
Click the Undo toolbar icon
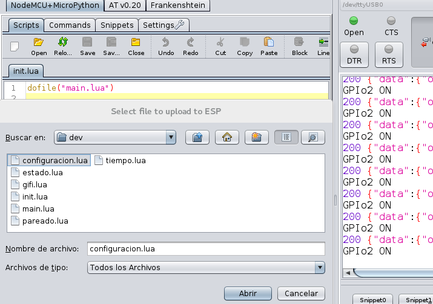click(x=166, y=47)
